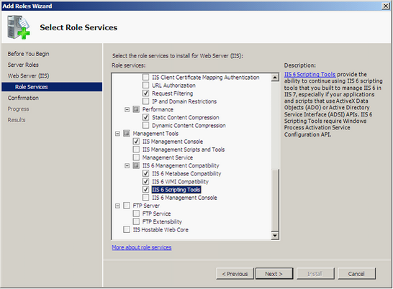Enable the FTP Service checkbox

[x=136, y=214]
